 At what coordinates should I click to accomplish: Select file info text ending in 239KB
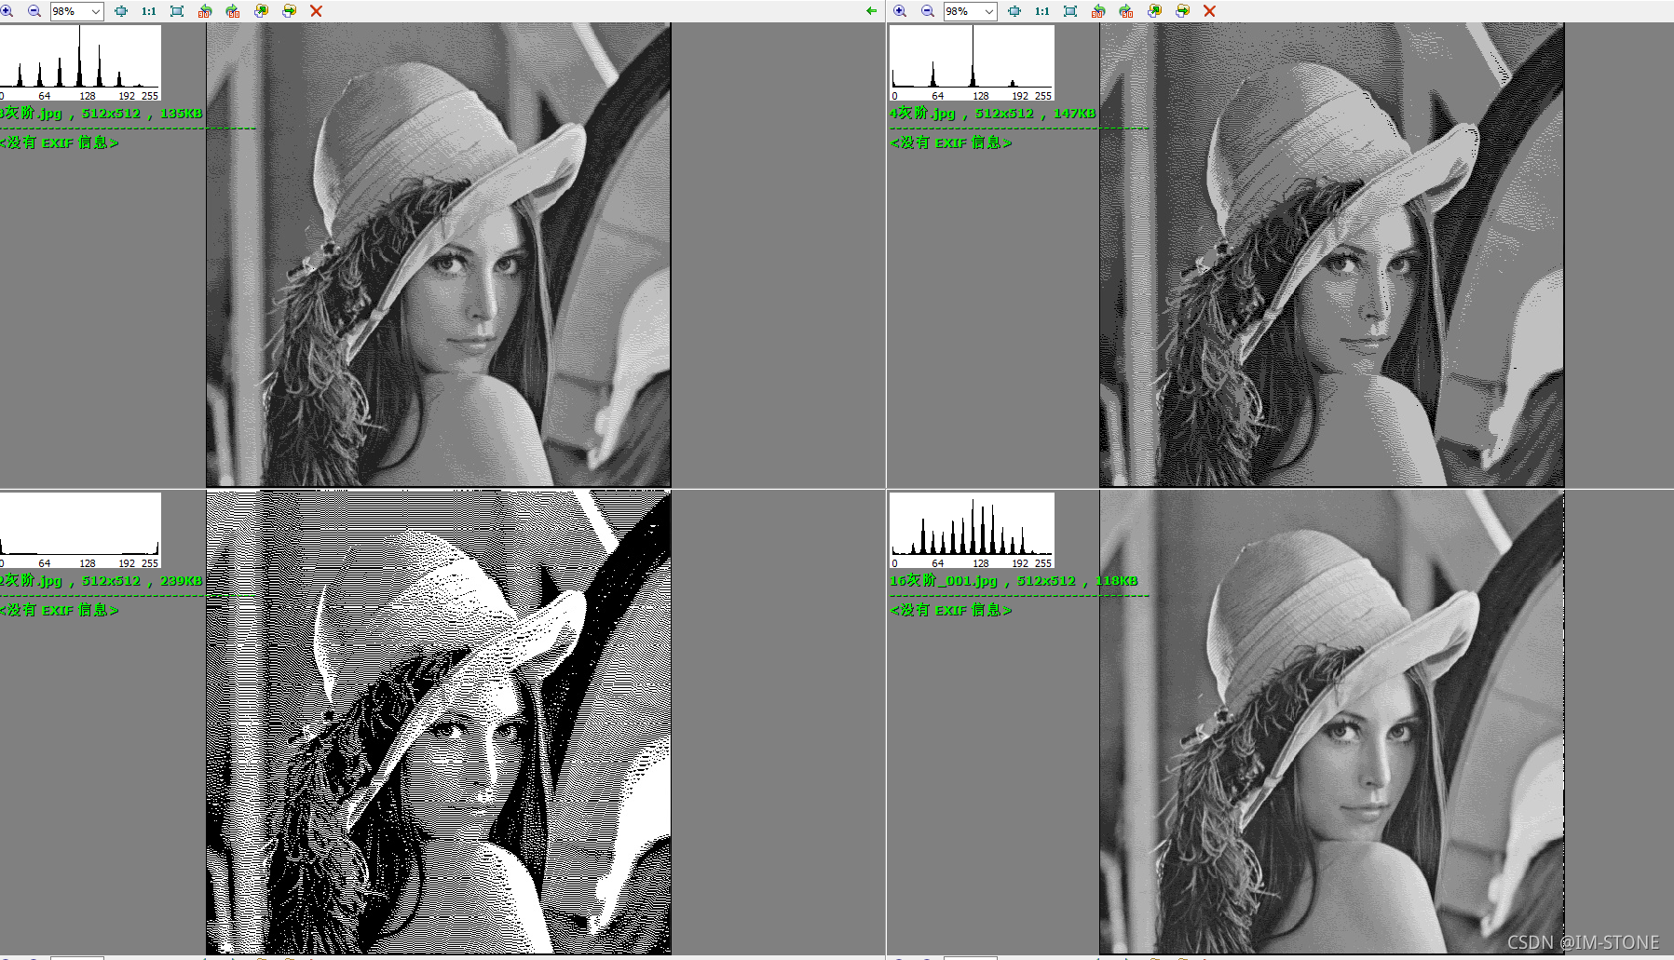101,580
